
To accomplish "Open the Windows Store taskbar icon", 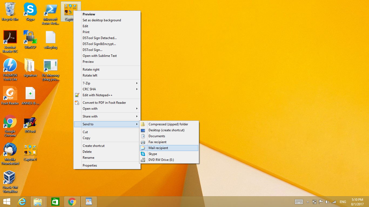I will point(55,202).
